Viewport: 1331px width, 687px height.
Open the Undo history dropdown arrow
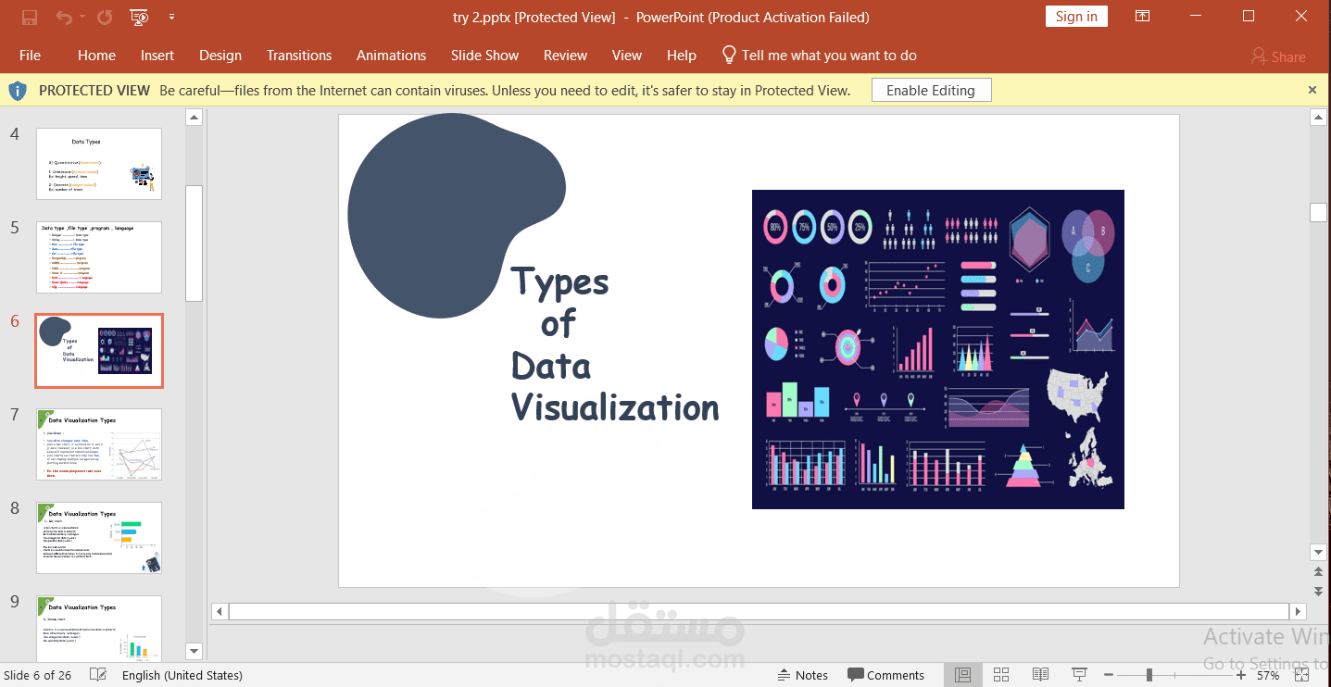pos(82,17)
